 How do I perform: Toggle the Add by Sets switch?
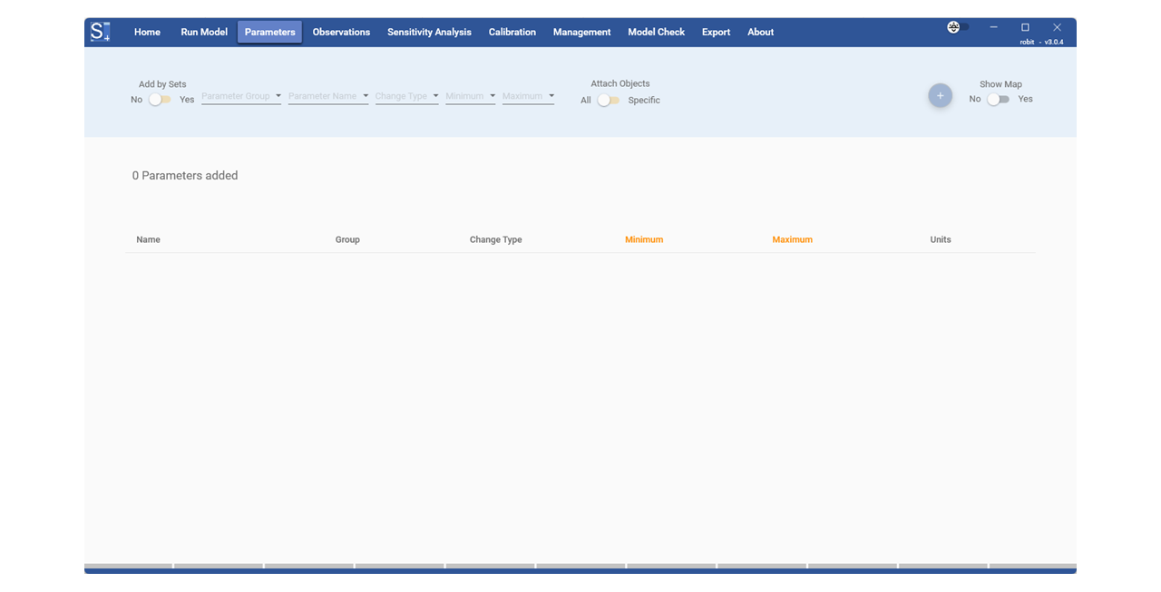tap(160, 100)
